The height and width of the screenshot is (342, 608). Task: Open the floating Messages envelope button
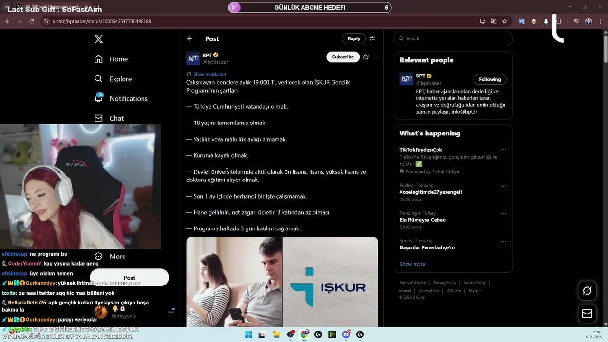pos(587,313)
